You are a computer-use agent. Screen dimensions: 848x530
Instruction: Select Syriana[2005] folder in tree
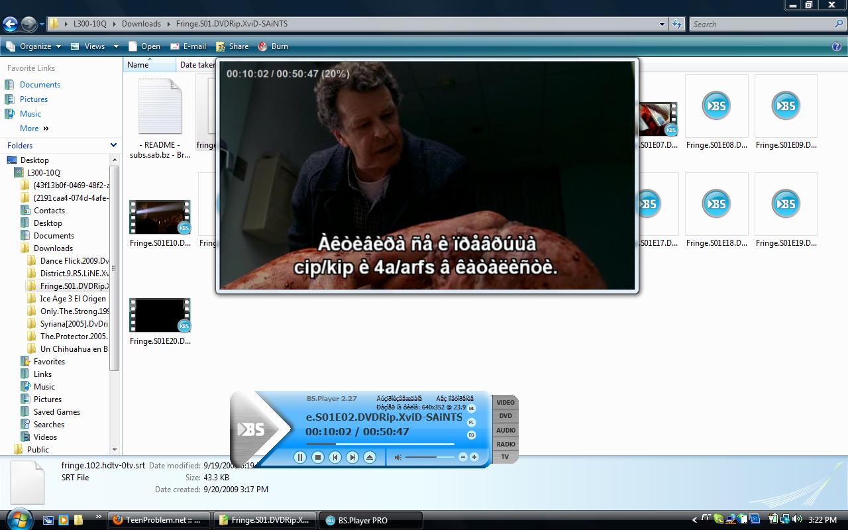74,324
